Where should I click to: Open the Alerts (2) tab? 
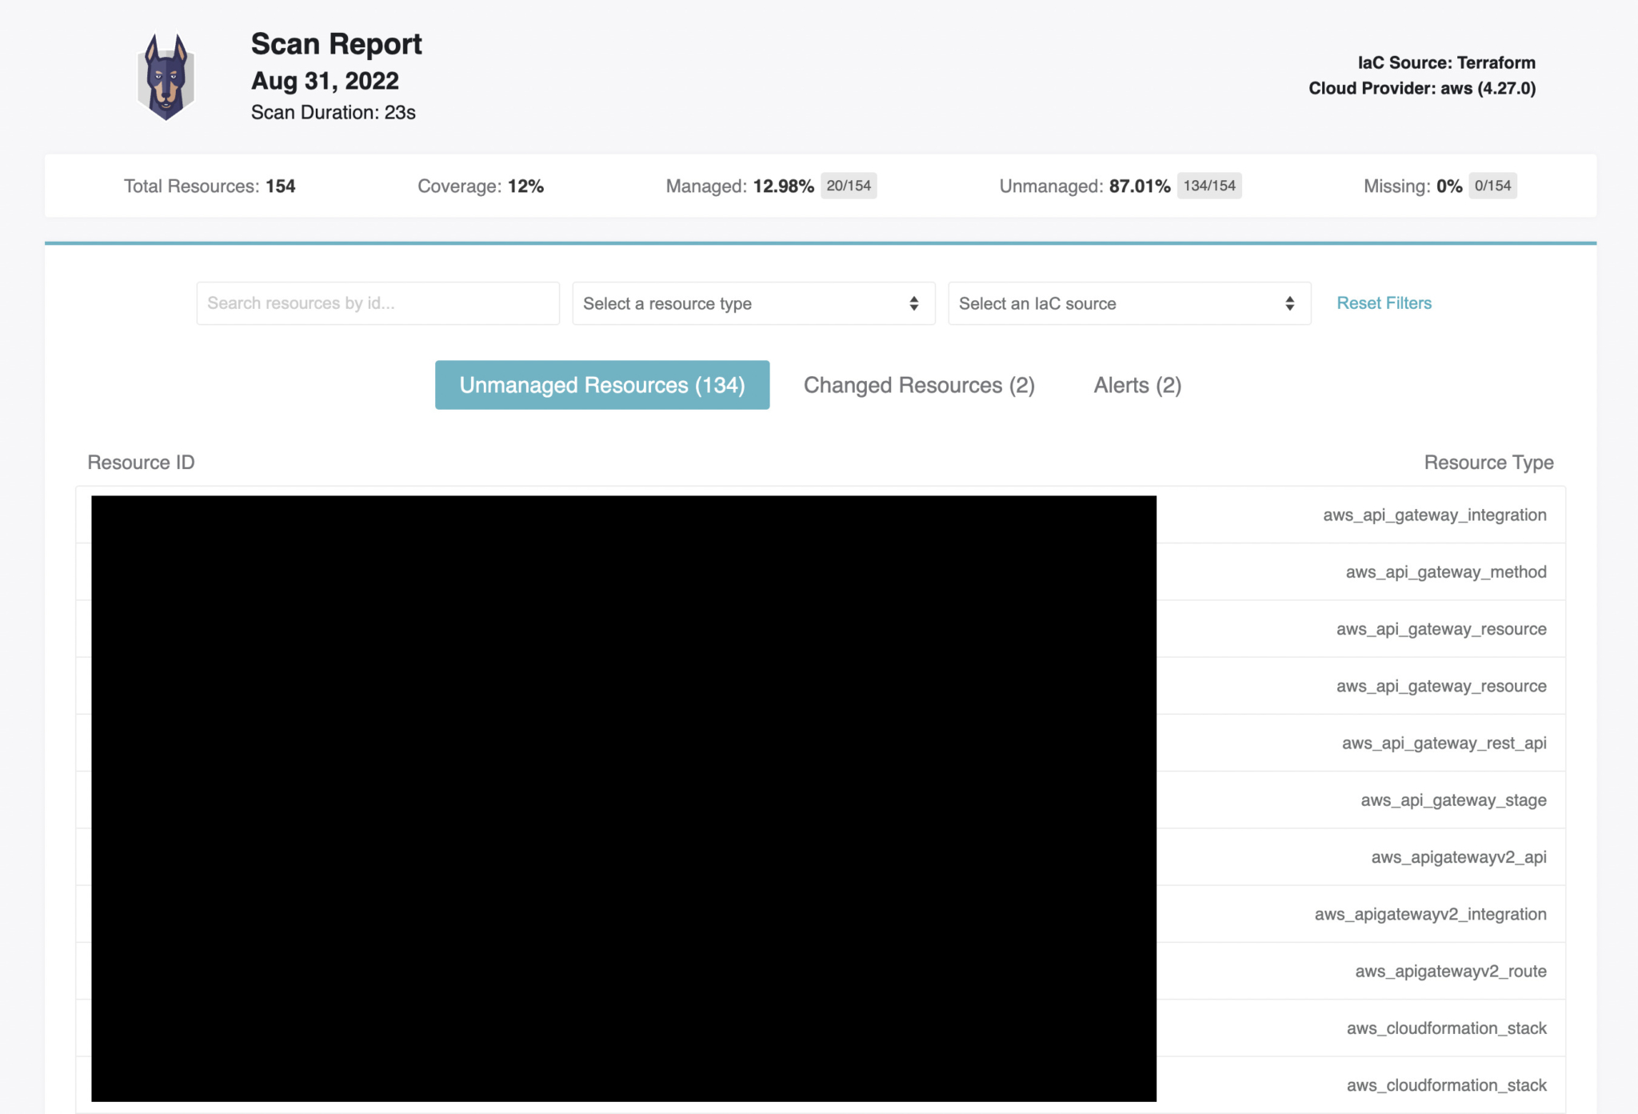[x=1137, y=385]
